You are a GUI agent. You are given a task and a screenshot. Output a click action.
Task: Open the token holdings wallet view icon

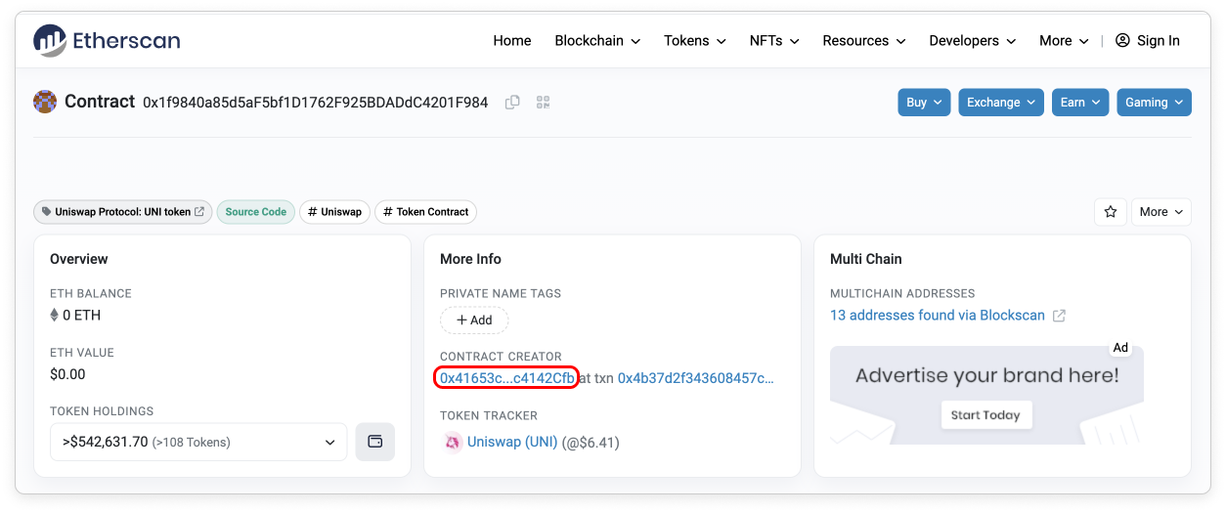(x=375, y=442)
